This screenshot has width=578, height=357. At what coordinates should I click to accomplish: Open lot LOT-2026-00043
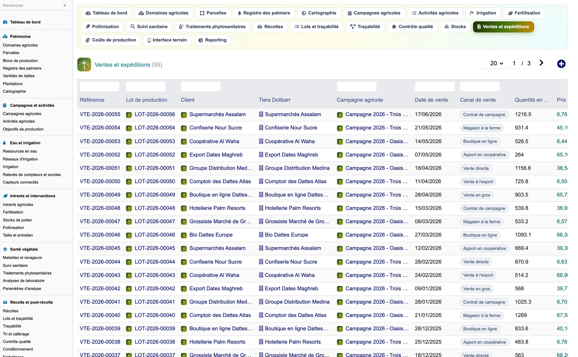(x=155, y=275)
